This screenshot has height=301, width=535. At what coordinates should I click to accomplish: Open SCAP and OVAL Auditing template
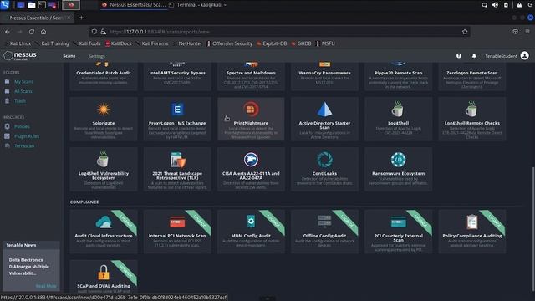pyautogui.click(x=104, y=277)
